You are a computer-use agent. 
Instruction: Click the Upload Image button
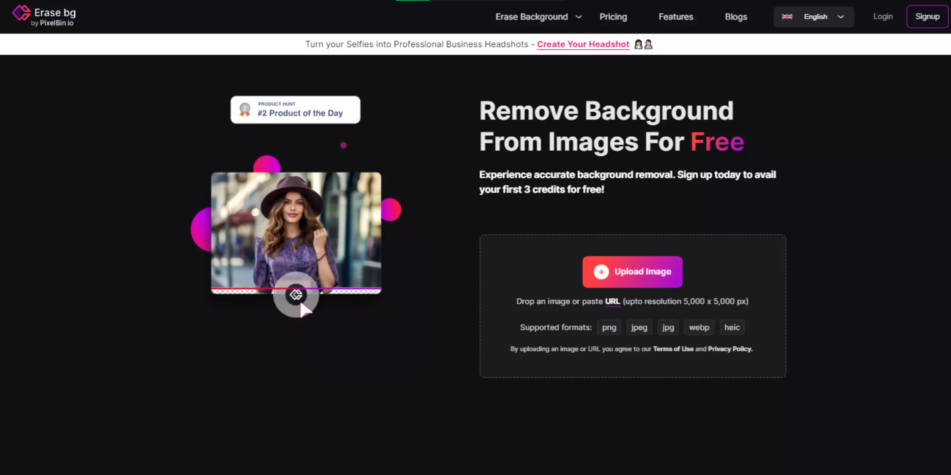632,272
